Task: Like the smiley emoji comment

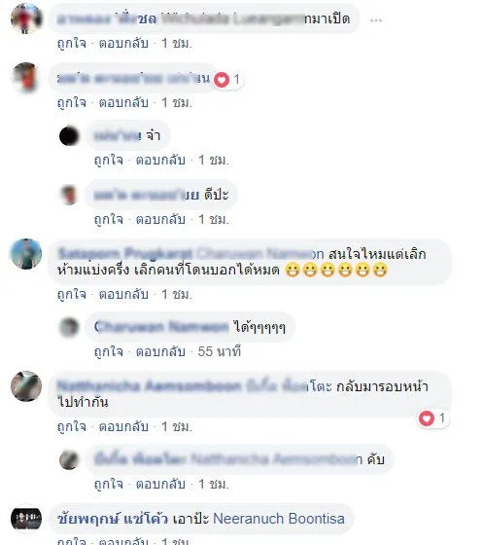Action: (x=72, y=294)
